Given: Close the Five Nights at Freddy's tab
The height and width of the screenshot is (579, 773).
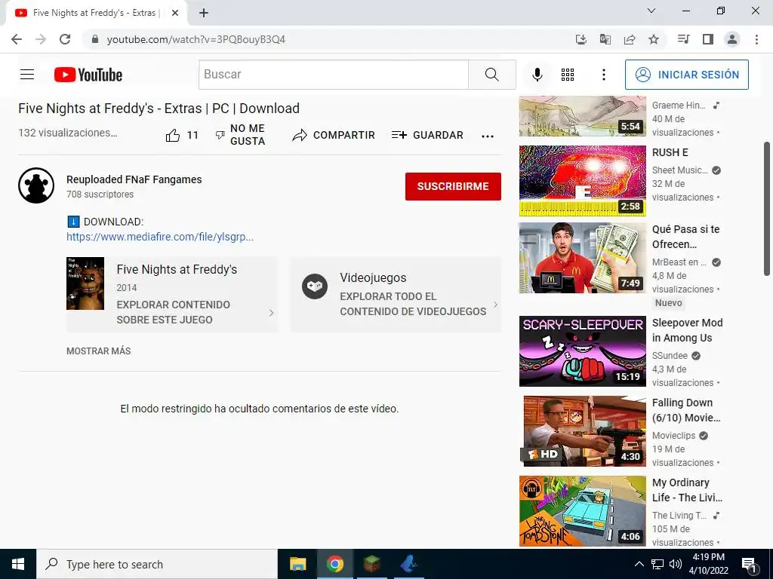Looking at the screenshot, I should [x=175, y=13].
